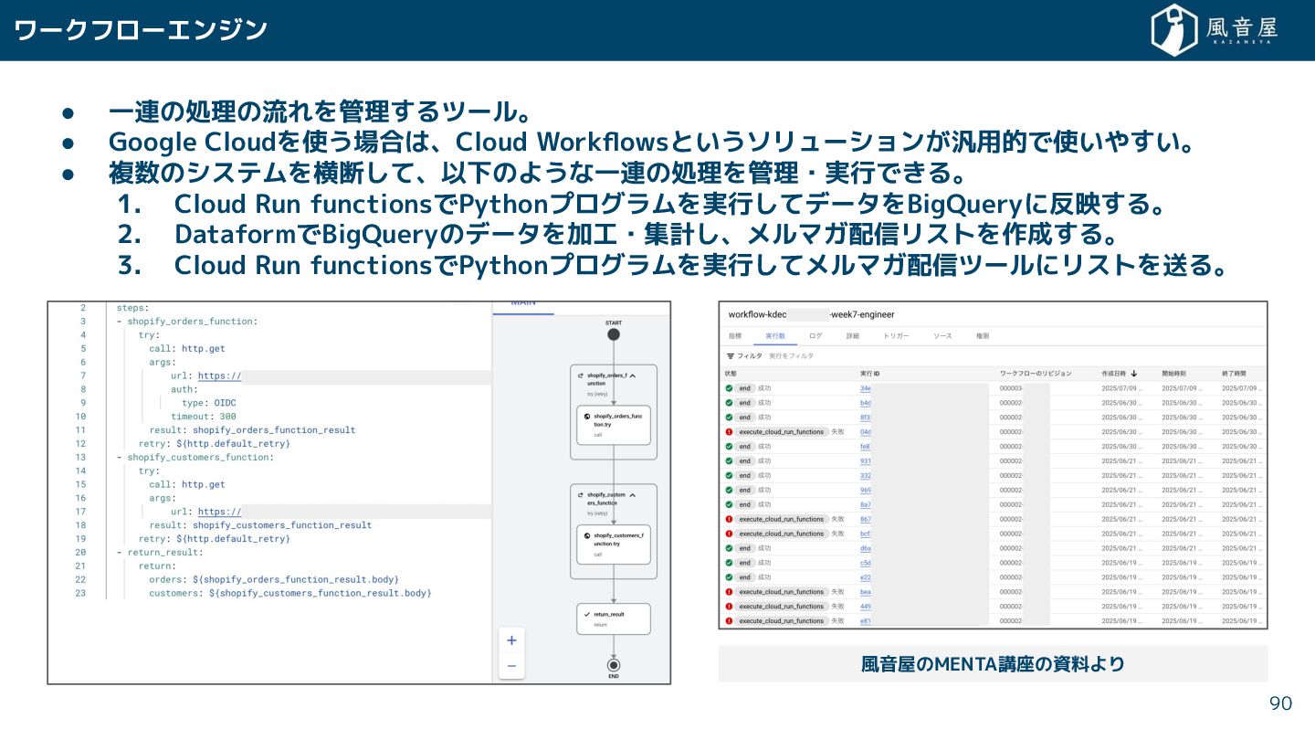The height and width of the screenshot is (740, 1315).
Task: Select the START node in the diagram
Action: [614, 334]
